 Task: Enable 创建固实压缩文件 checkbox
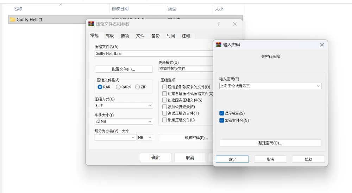coord(164,100)
